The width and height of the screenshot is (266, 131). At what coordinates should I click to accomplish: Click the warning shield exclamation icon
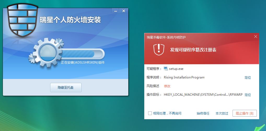[x=159, y=49]
